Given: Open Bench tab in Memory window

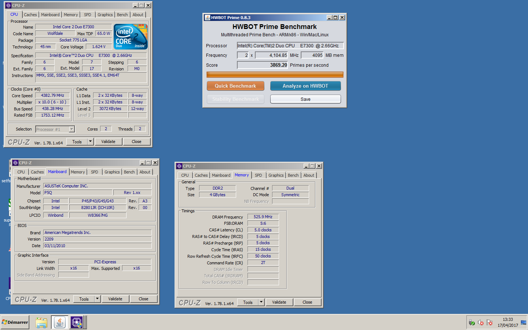Looking at the screenshot, I should tap(293, 175).
